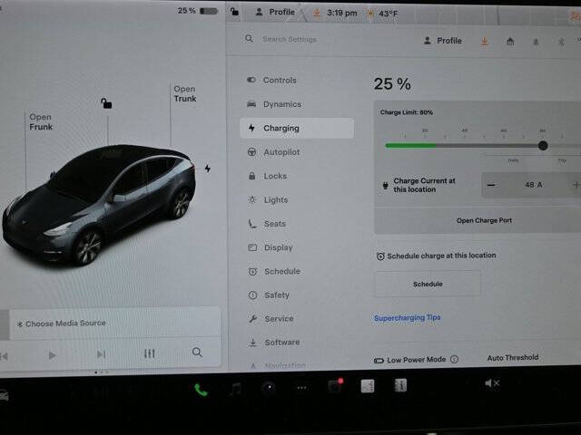This screenshot has height=435, width=581.
Task: Click the orange download icon in settings header
Action: tap(484, 42)
